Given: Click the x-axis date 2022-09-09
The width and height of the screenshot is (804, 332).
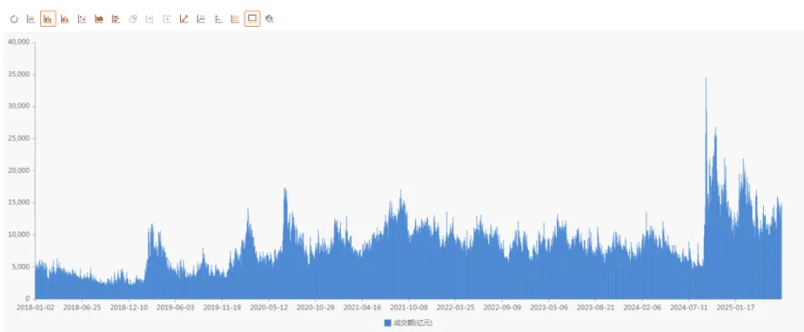Looking at the screenshot, I should pyautogui.click(x=502, y=308).
